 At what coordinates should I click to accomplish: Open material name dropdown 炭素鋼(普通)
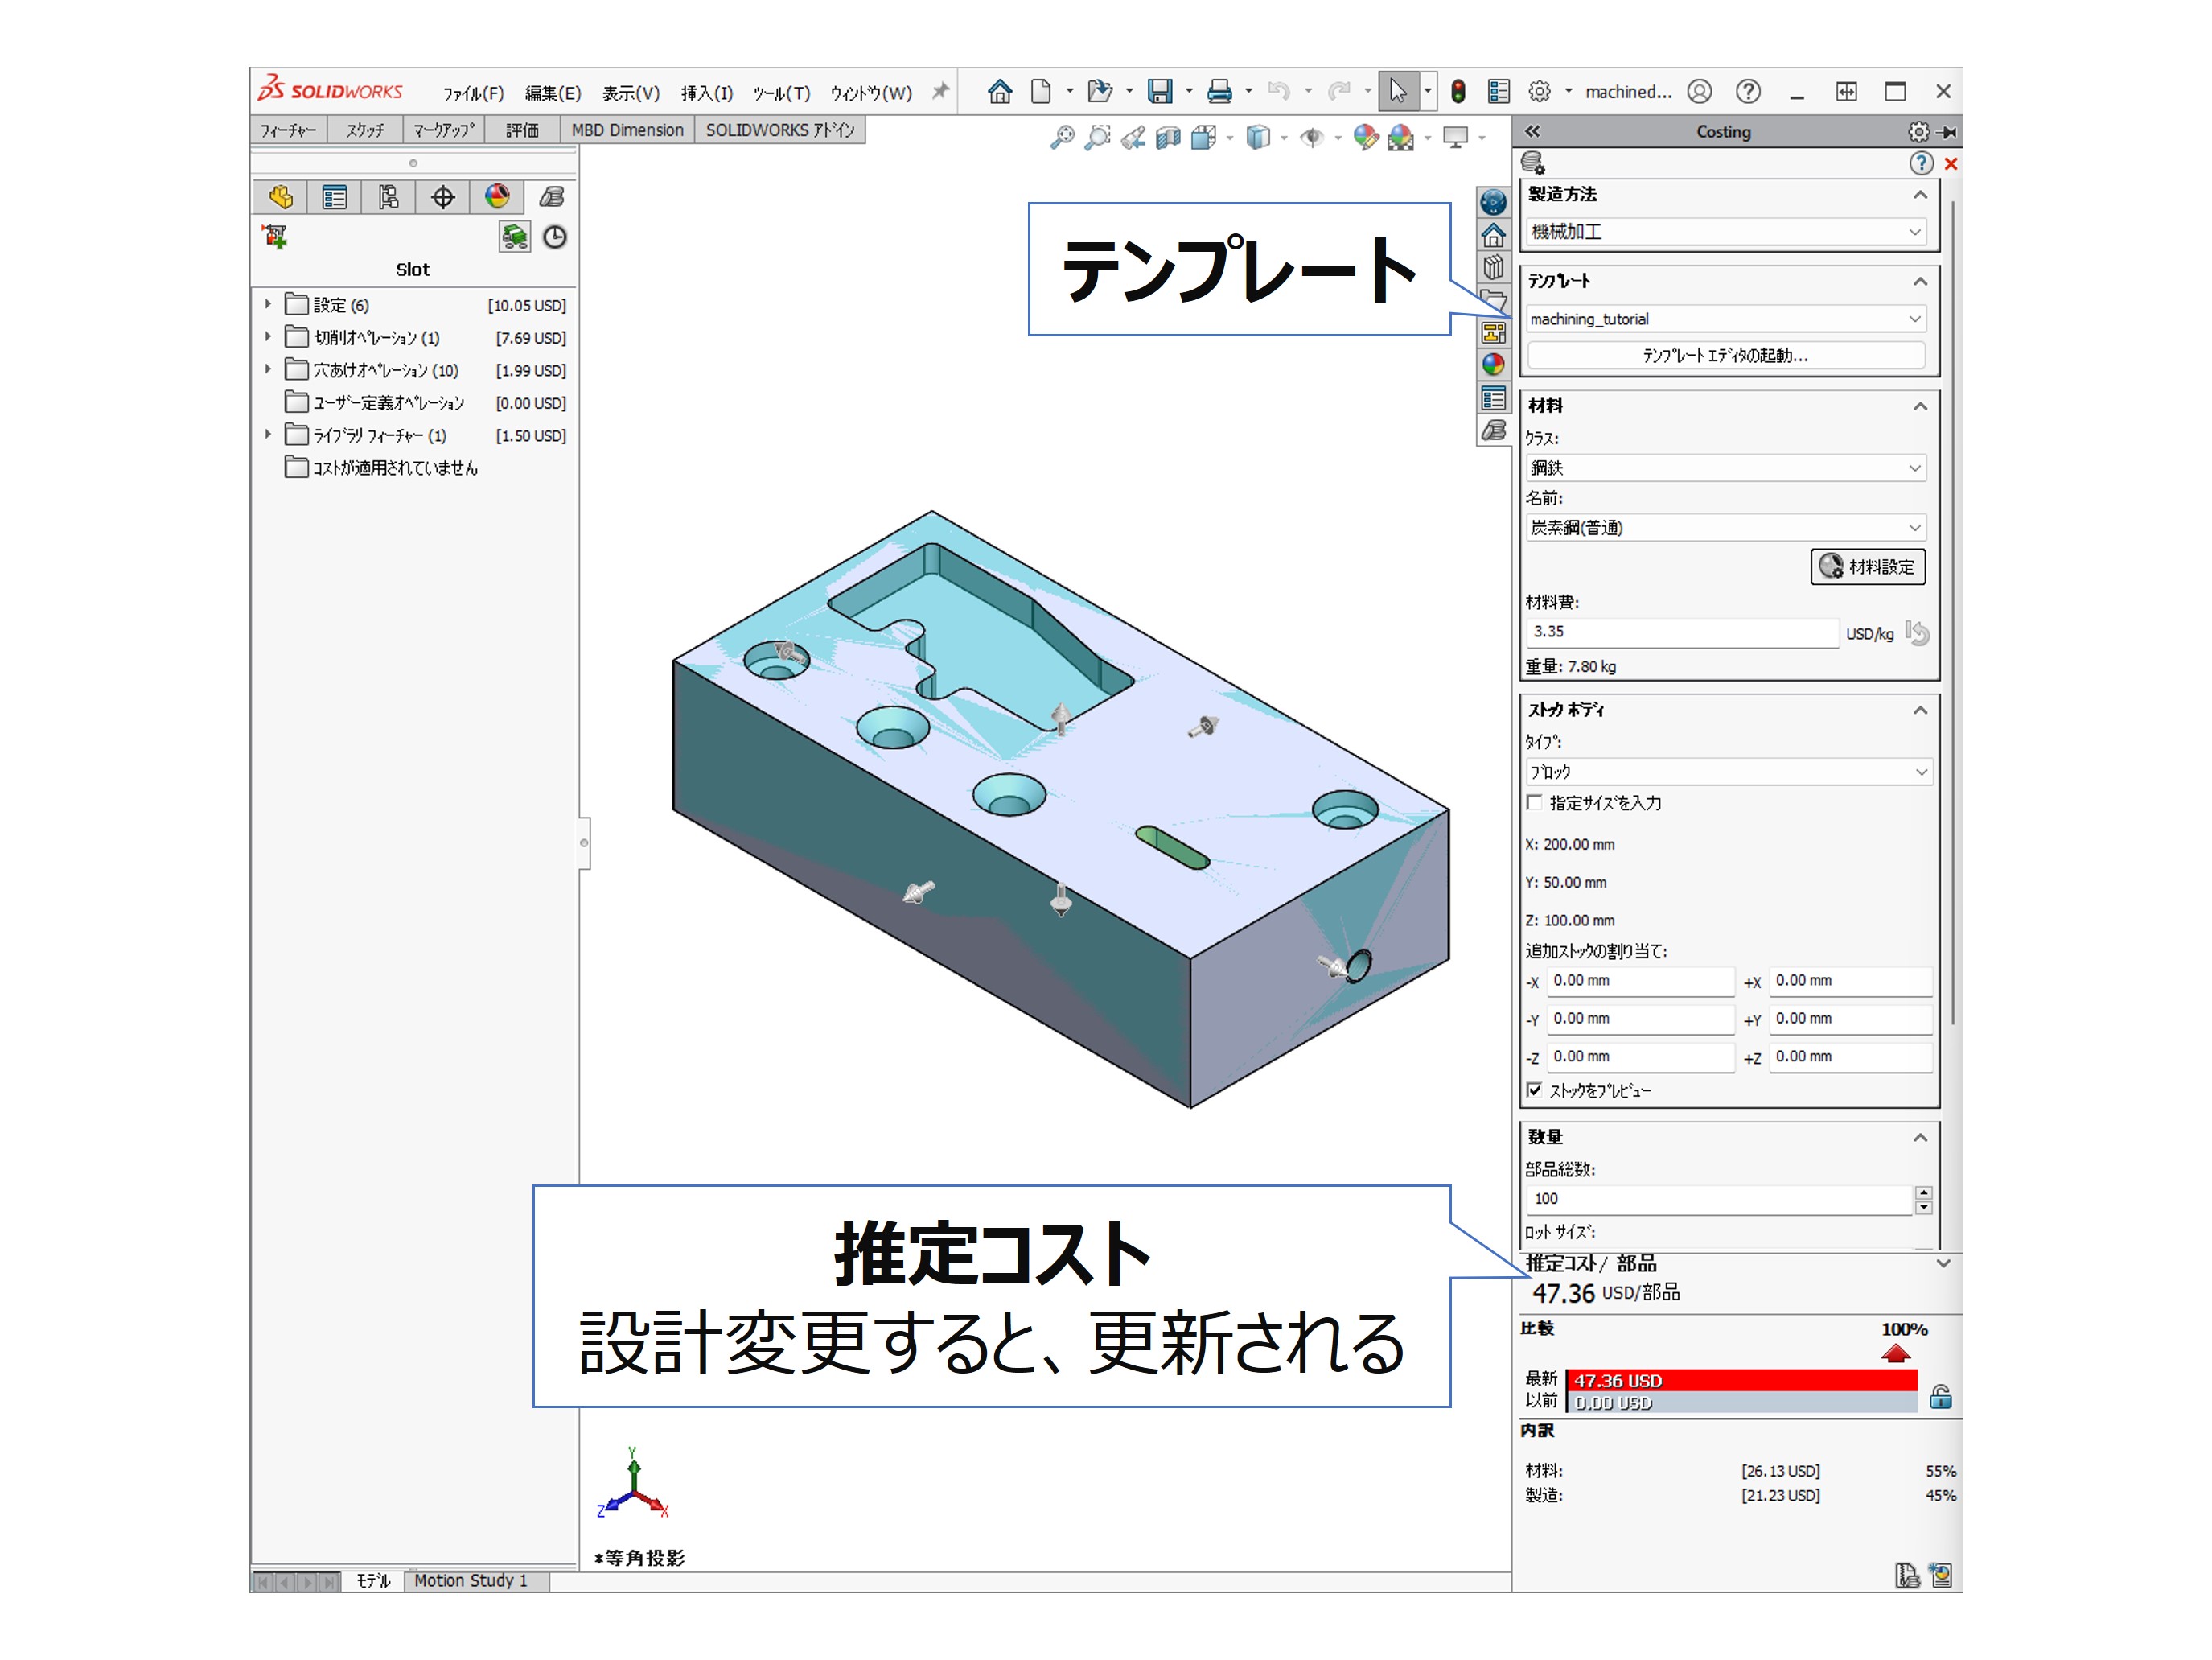(1726, 529)
